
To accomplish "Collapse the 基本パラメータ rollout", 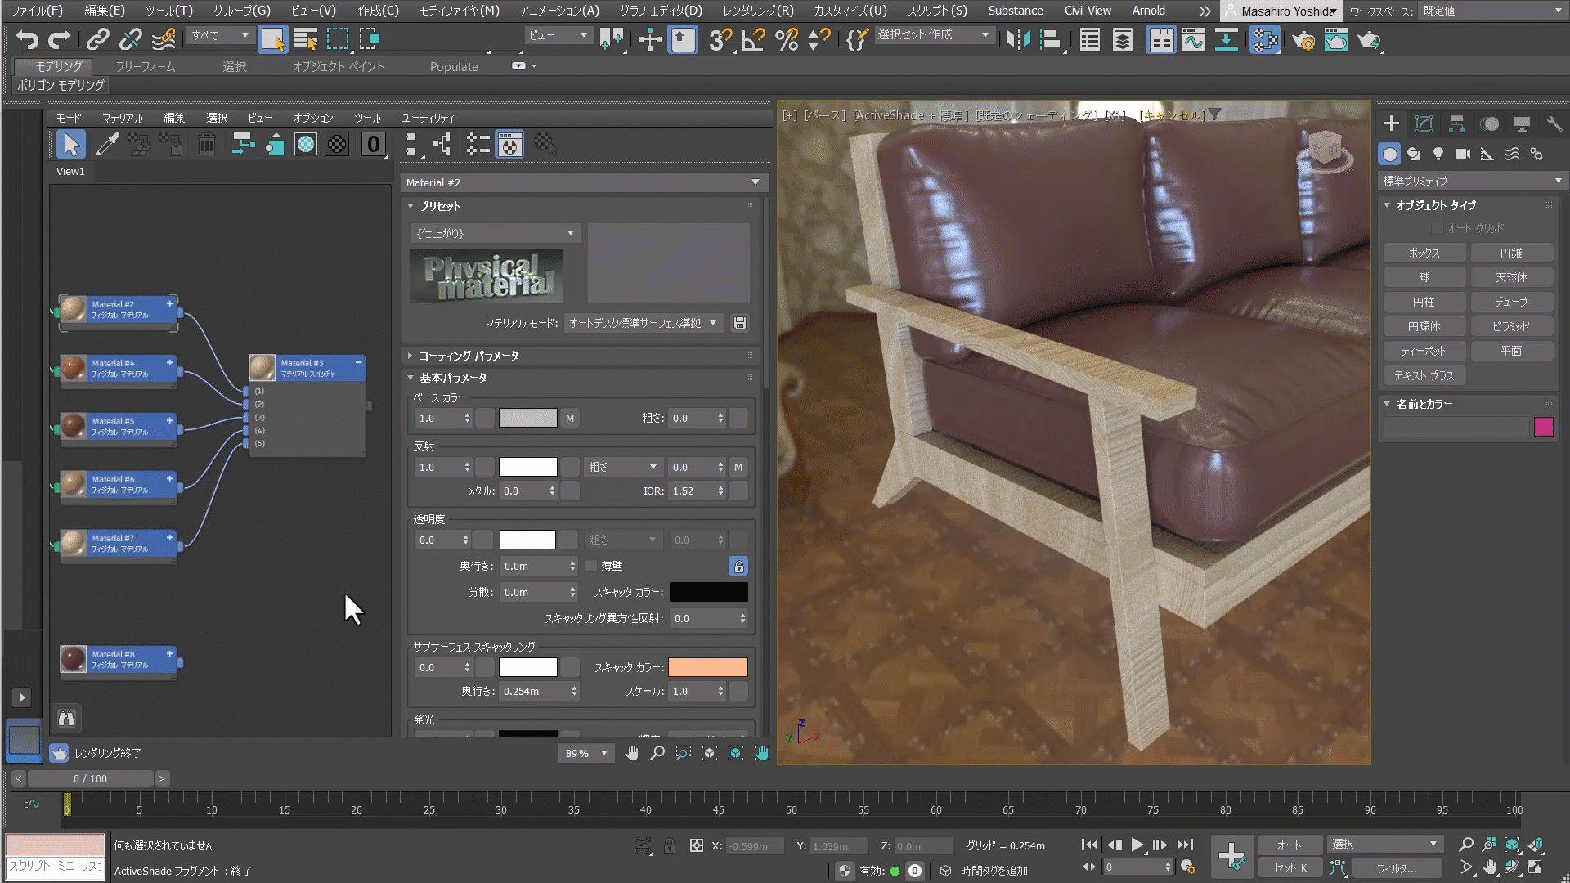I will click(x=580, y=378).
